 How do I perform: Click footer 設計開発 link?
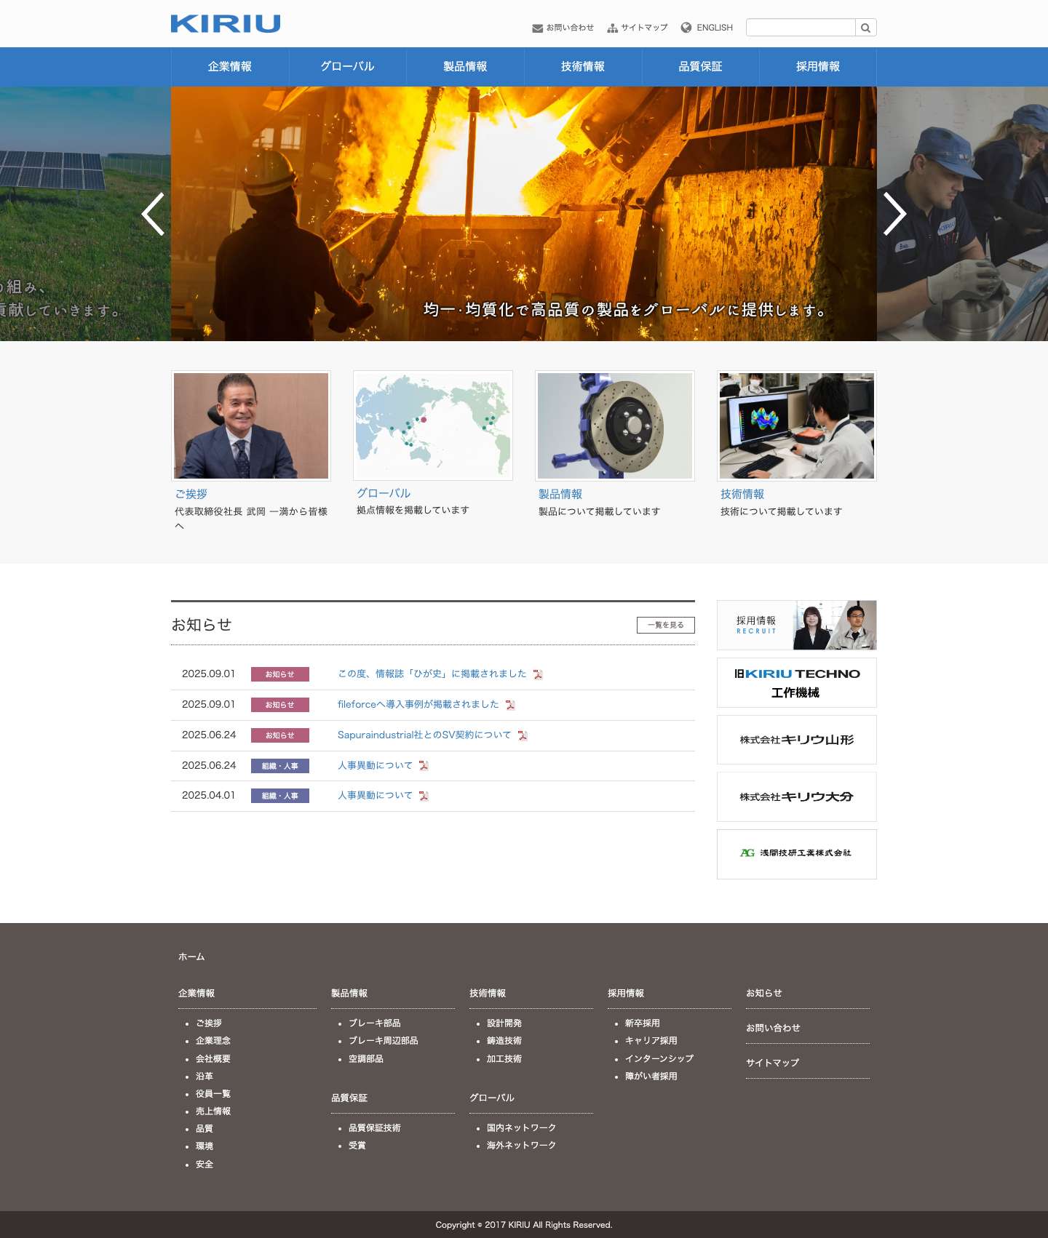point(504,1023)
